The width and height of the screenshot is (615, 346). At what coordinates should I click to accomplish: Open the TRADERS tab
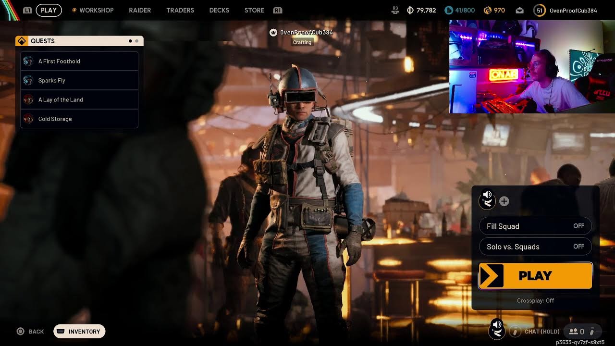[180, 10]
